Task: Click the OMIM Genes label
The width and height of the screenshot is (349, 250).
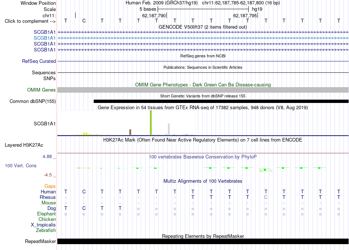Action: (x=41, y=90)
